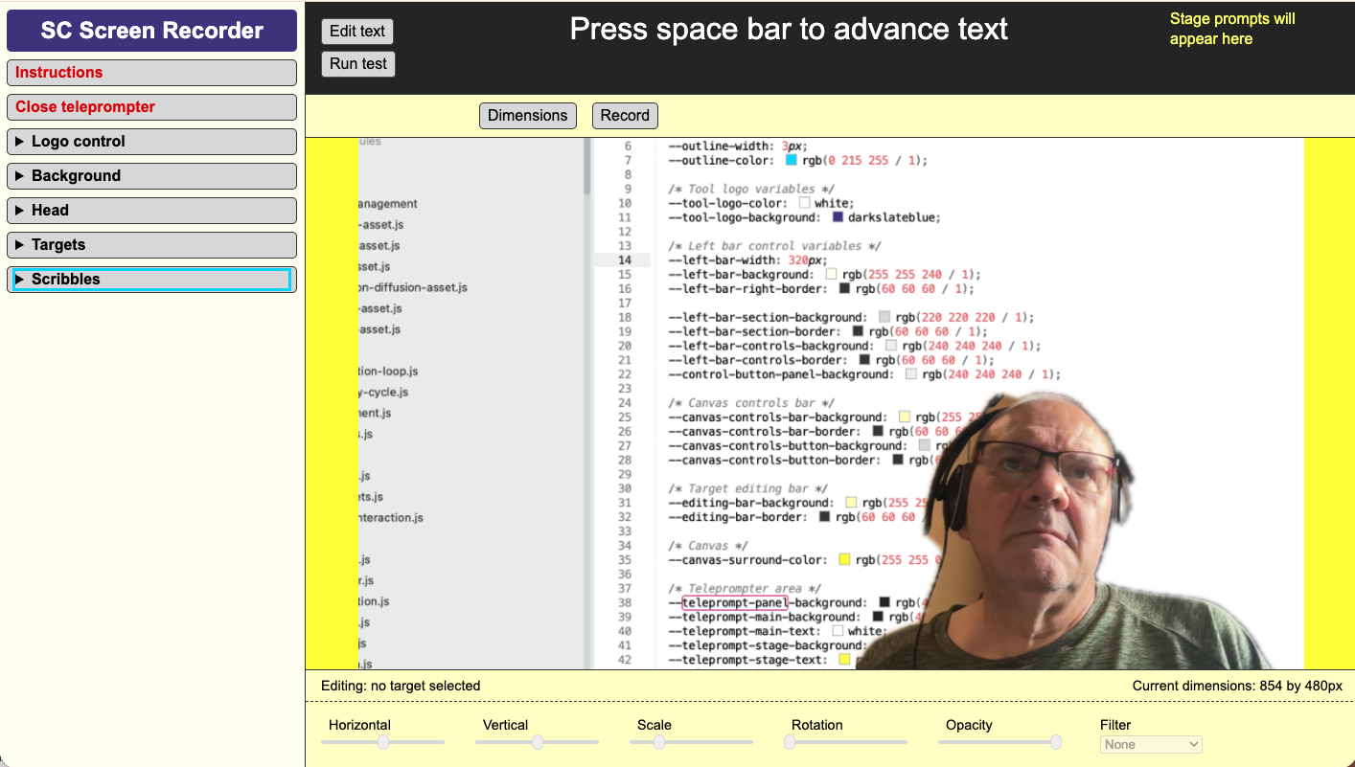
Task: Open the Instructions panel
Action: click(151, 72)
